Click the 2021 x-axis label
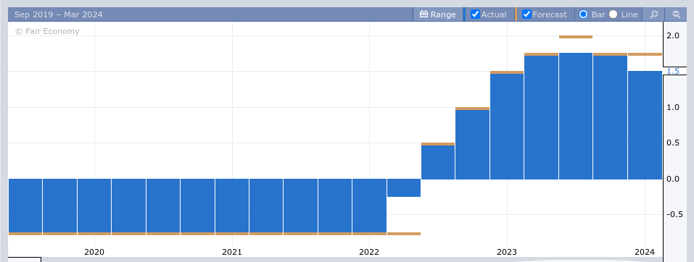The height and width of the screenshot is (262, 694). [232, 252]
